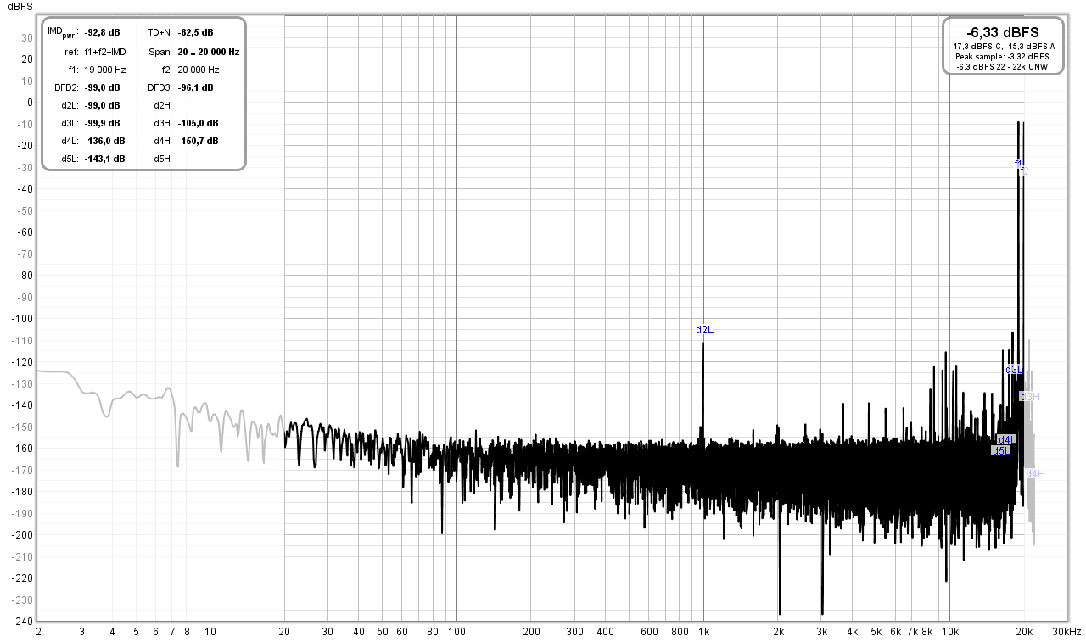
Task: Click the 3k label on frequency axis
Action: click(821, 632)
